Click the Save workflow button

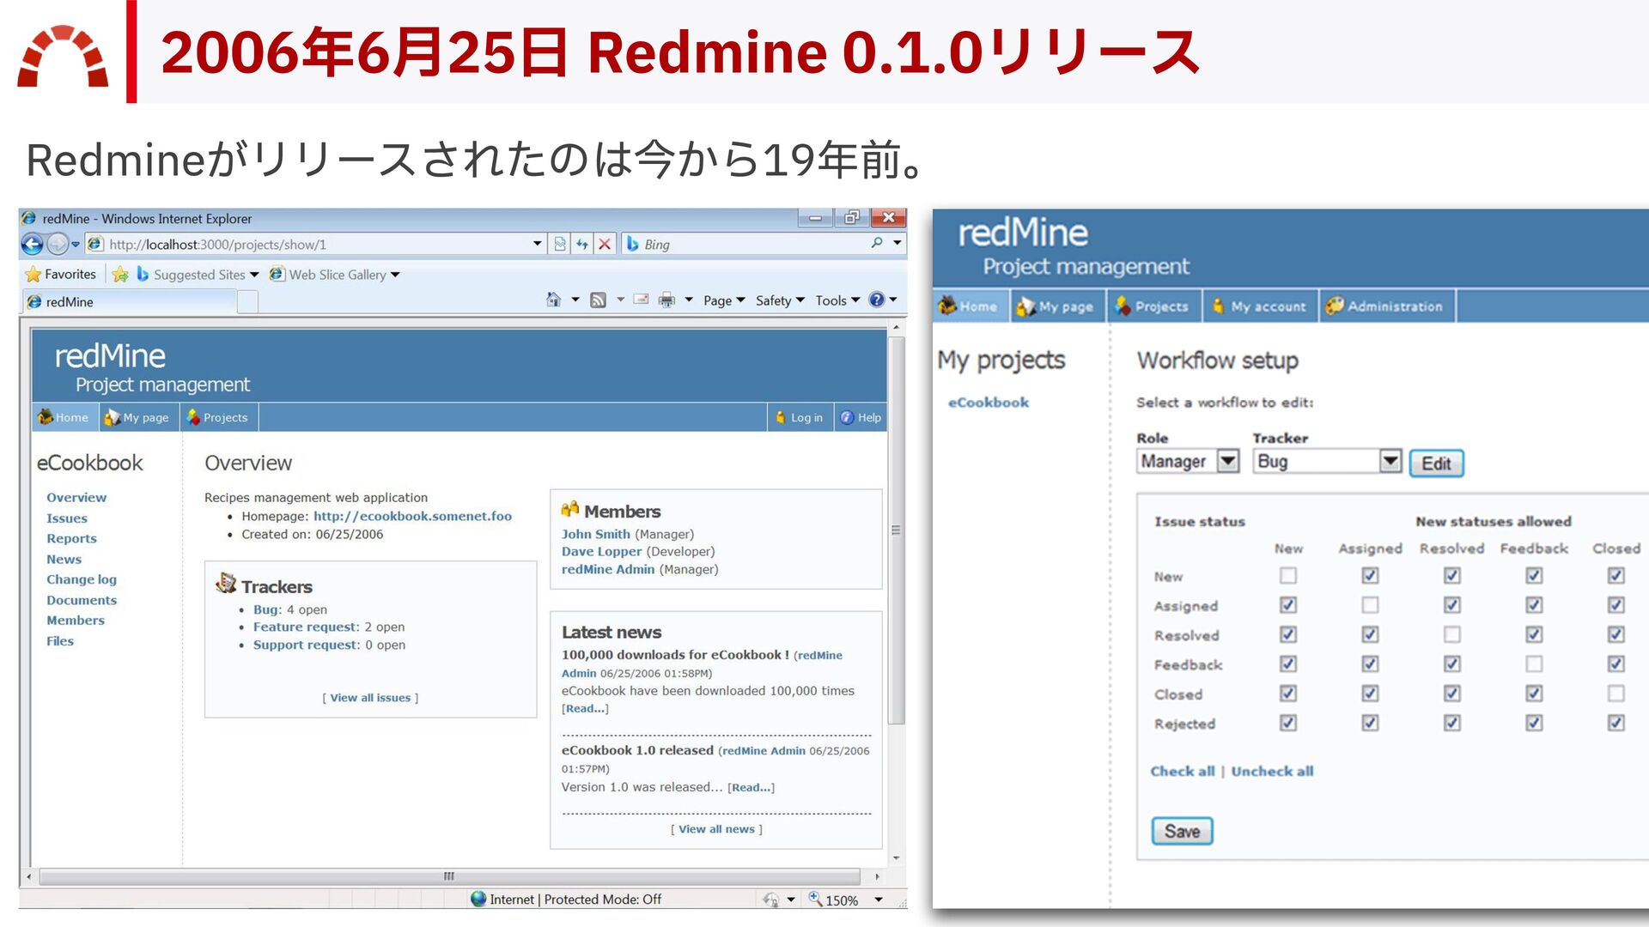[1182, 831]
